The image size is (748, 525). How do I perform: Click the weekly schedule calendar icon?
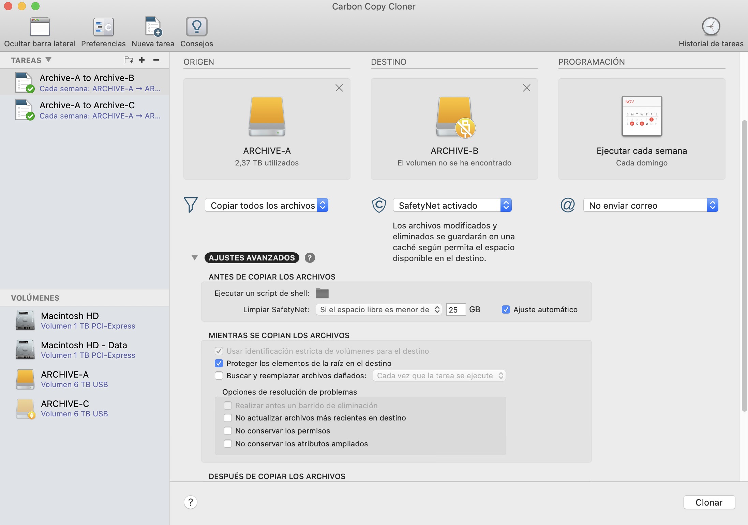(x=642, y=116)
